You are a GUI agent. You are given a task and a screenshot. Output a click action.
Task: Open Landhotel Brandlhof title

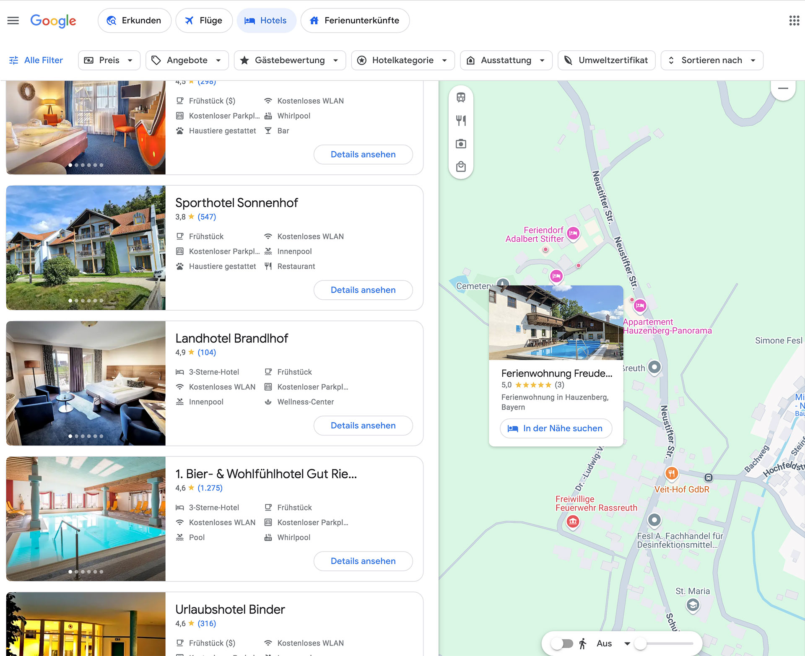point(231,338)
